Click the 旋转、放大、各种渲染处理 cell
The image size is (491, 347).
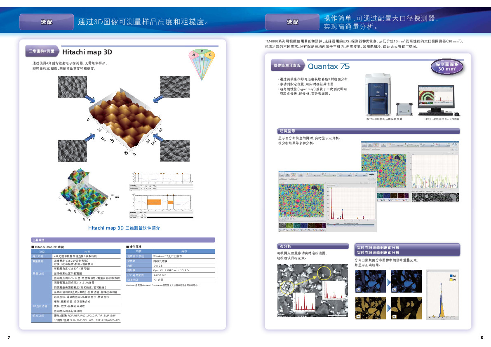pyautogui.click(x=86, y=306)
